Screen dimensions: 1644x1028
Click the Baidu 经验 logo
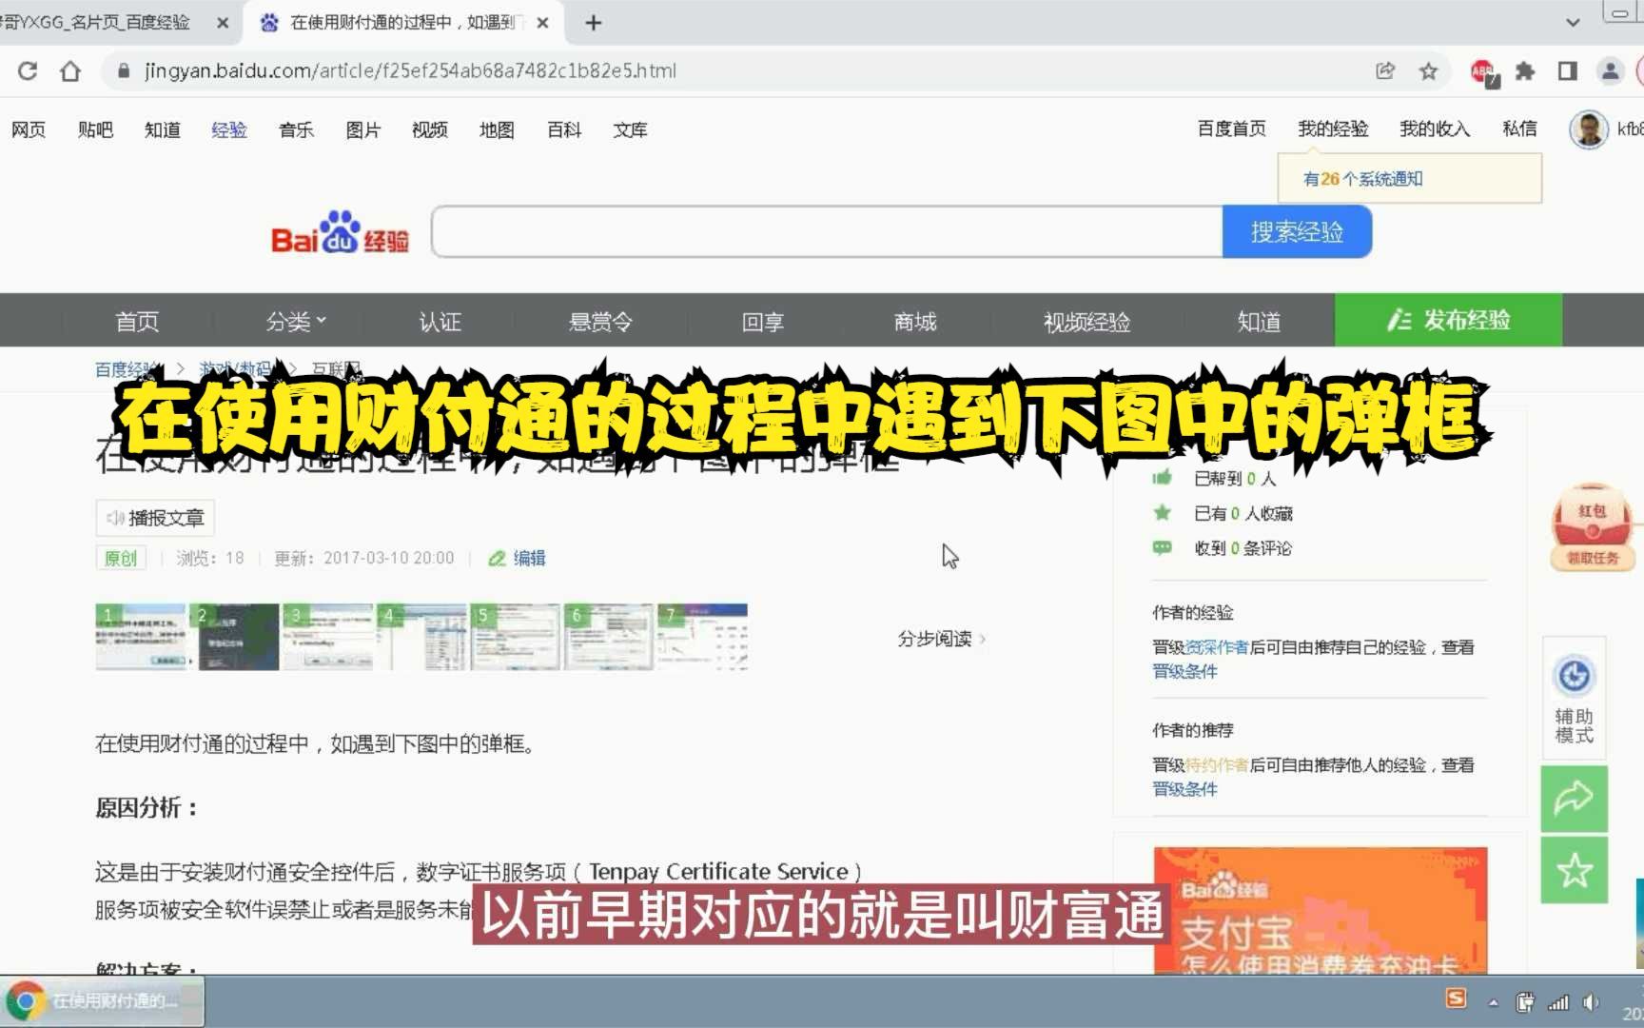point(340,233)
